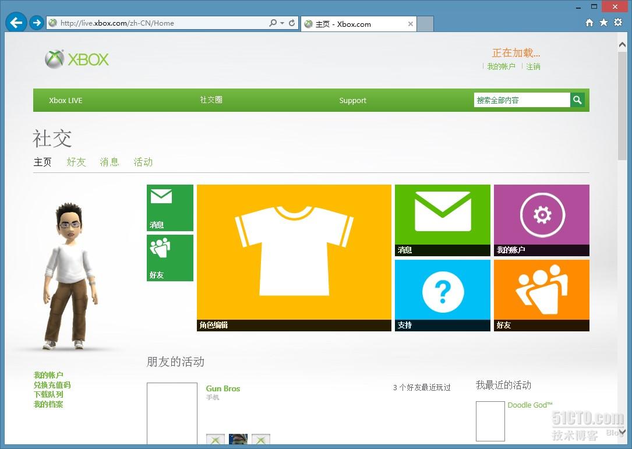Click the 我最近的活动 heading
Image resolution: width=632 pixels, height=449 pixels.
coord(503,386)
